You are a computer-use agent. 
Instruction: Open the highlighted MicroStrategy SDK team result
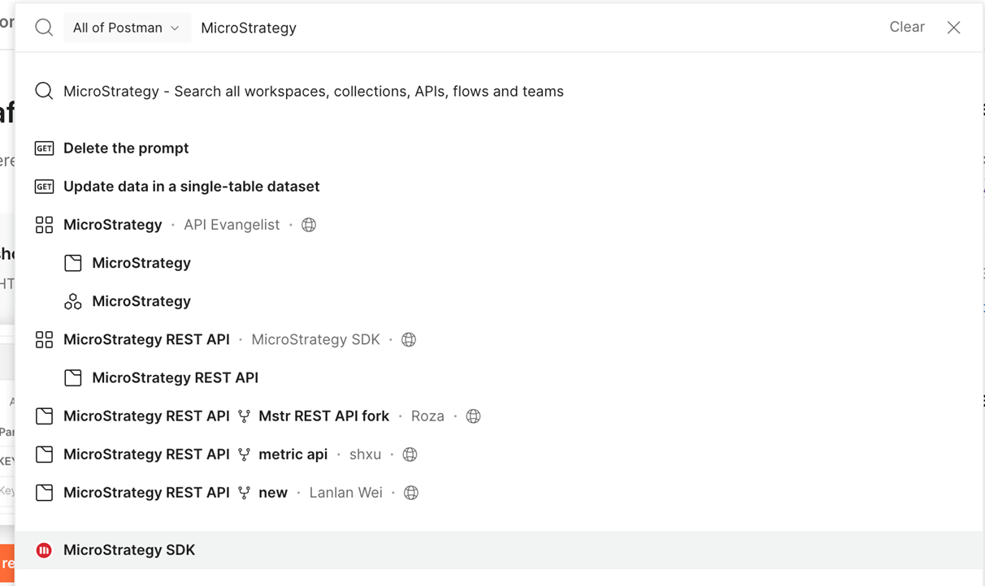(x=129, y=549)
